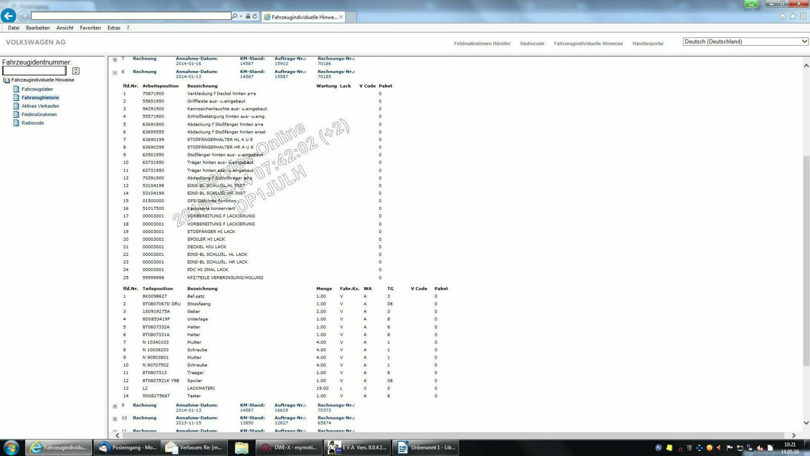The height and width of the screenshot is (456, 810).
Task: Reload the page with the address bar refresh icon
Action: click(255, 16)
